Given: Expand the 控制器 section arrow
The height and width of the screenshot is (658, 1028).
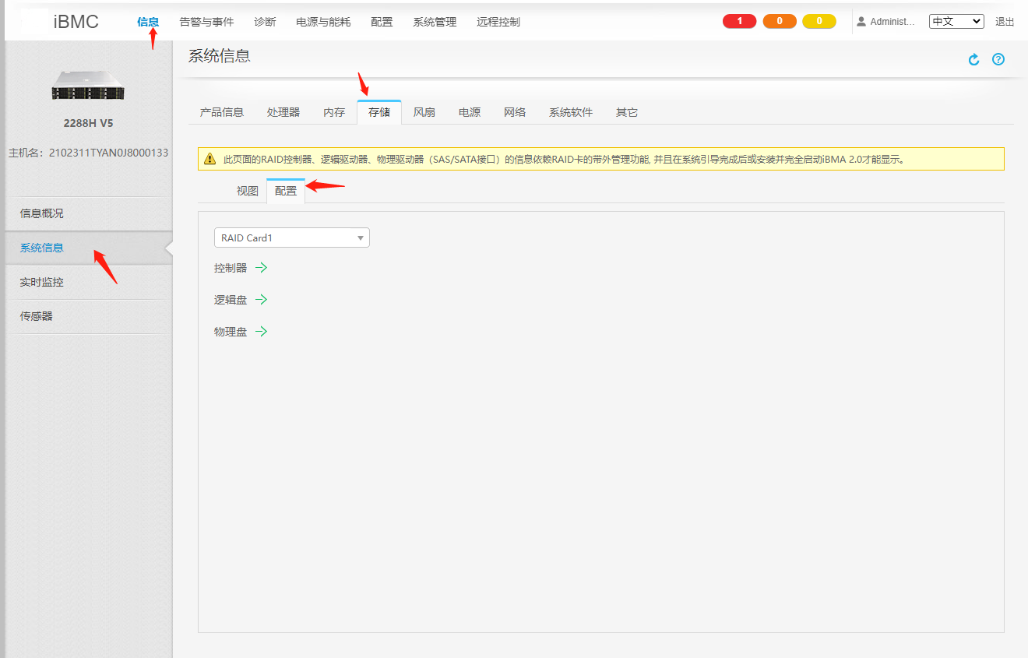Looking at the screenshot, I should tap(262, 268).
